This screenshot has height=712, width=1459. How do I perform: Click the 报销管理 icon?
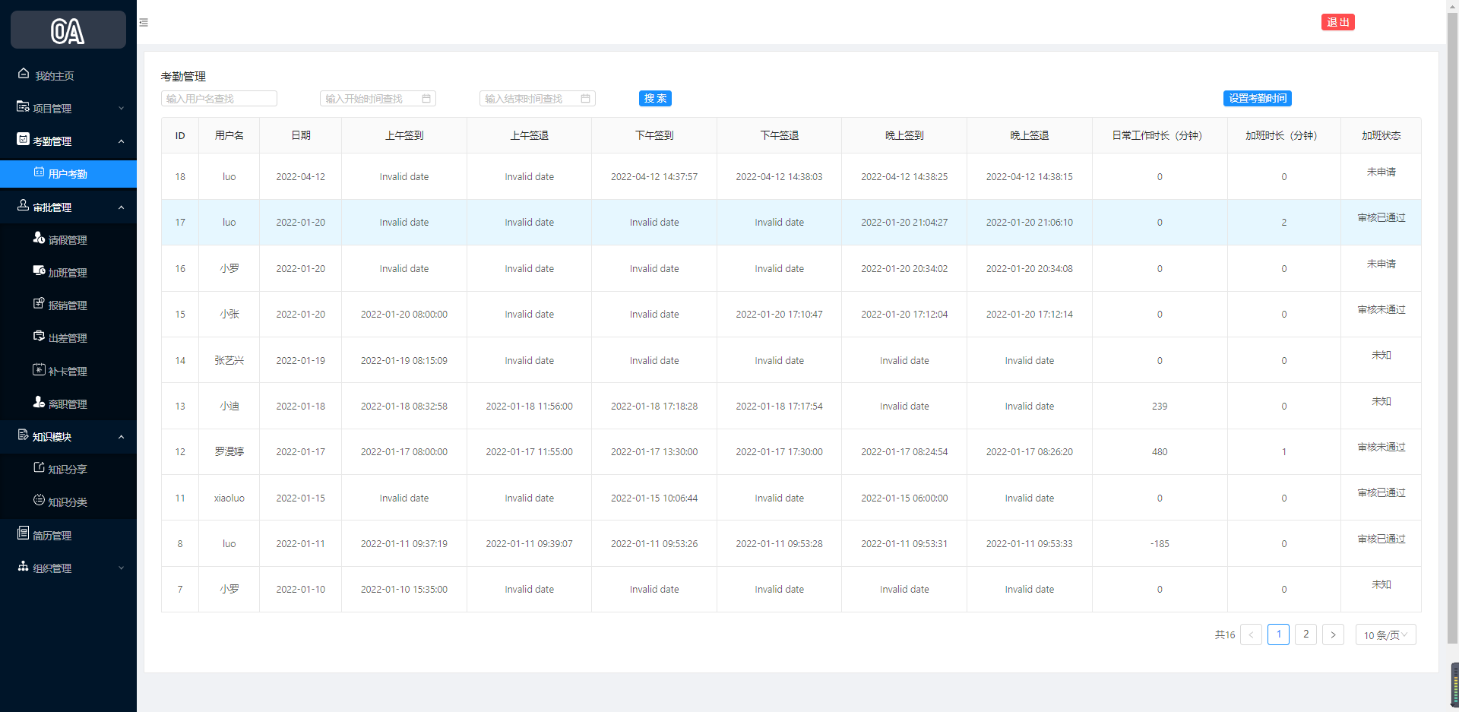click(x=39, y=303)
